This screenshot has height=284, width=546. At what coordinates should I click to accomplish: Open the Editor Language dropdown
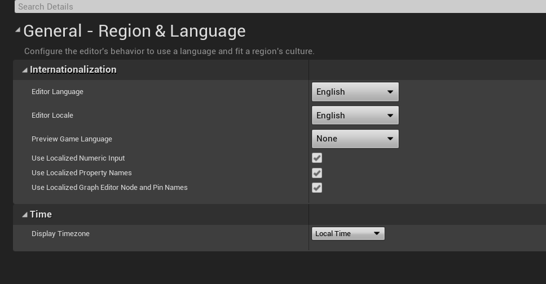coord(355,92)
